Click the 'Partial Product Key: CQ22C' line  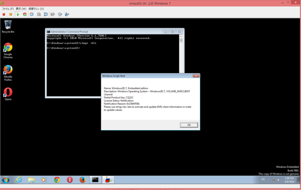tap(119, 98)
